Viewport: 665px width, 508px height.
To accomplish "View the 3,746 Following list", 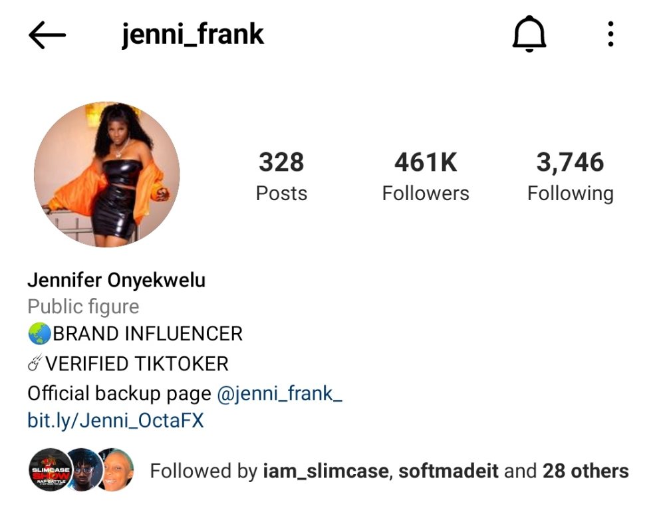I will coord(571,176).
